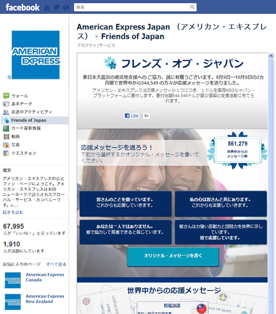Click the sakura logo beside フレンズ・オブ・ジャパン
This screenshot has width=276, height=314.
(110, 63)
